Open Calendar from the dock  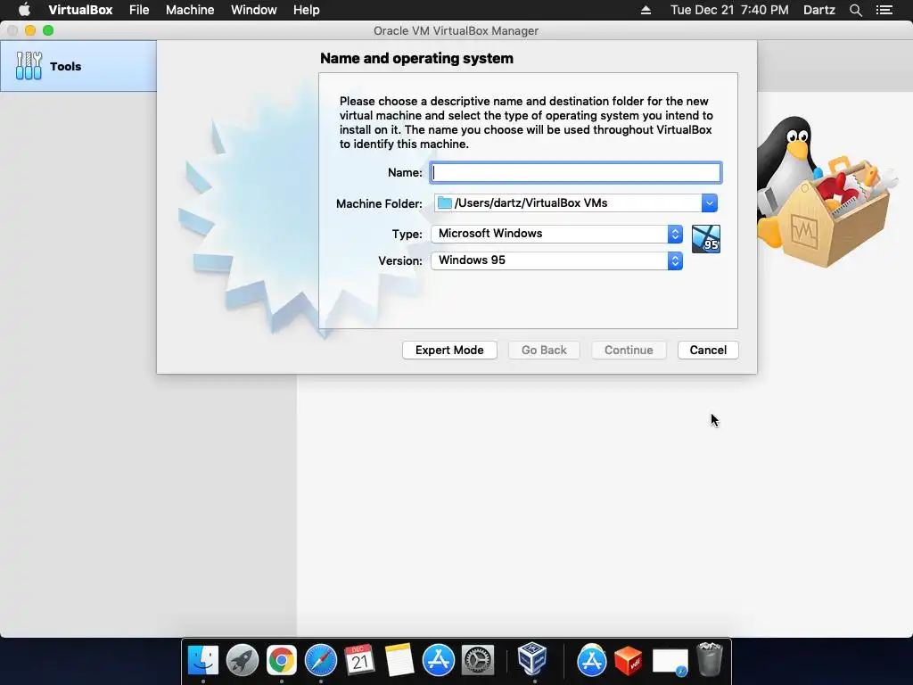point(359,660)
